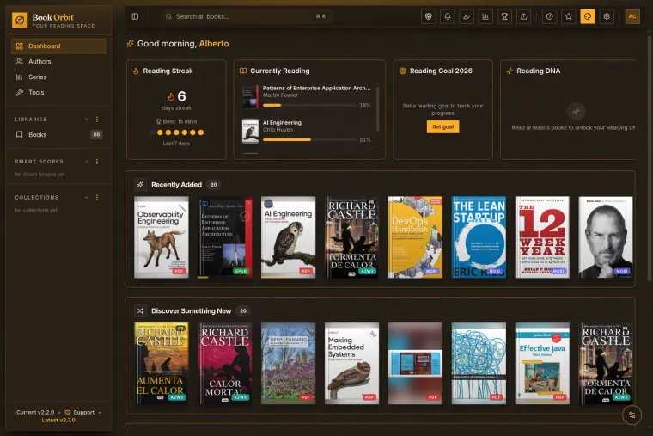The height and width of the screenshot is (436, 653).
Task: Click the Book Orbit logo icon
Action: [x=20, y=20]
